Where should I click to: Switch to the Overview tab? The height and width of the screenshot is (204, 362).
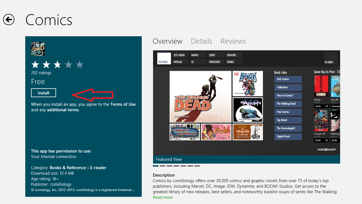click(168, 41)
